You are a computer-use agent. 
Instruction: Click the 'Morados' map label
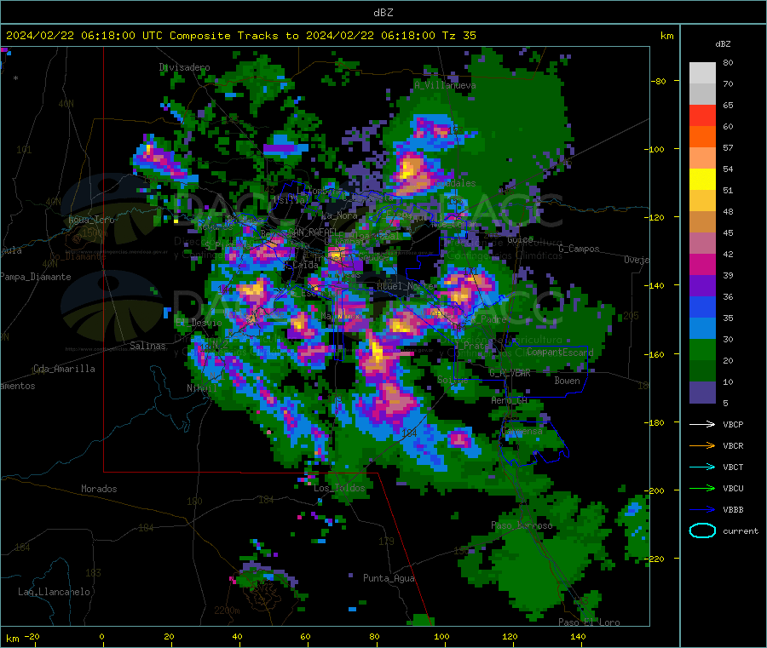[x=99, y=489]
